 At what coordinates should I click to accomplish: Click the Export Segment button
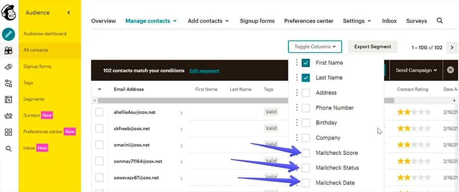[372, 46]
